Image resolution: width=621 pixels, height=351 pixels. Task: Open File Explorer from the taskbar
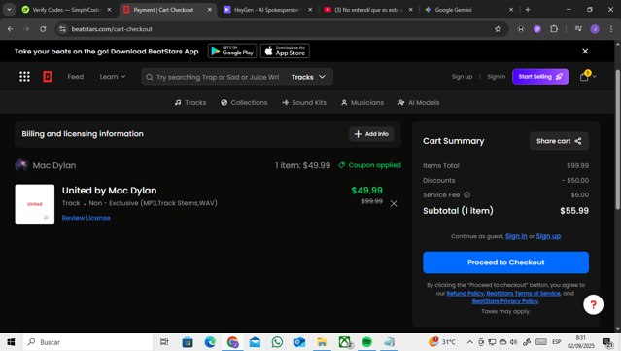coord(322,342)
